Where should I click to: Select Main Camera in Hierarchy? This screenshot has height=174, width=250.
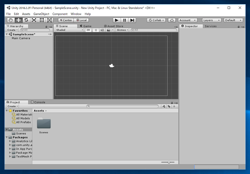click(21, 38)
